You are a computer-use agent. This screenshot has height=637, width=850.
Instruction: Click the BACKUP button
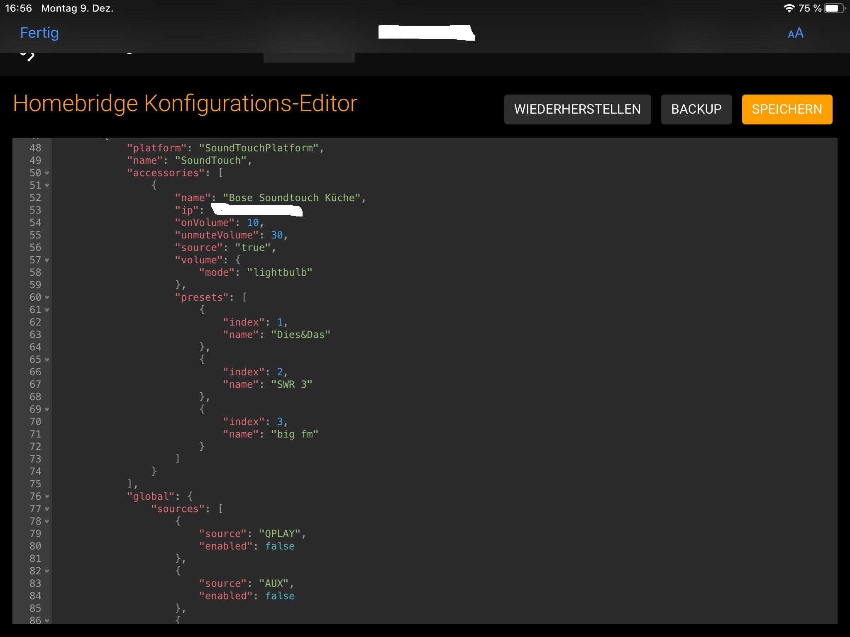point(696,109)
